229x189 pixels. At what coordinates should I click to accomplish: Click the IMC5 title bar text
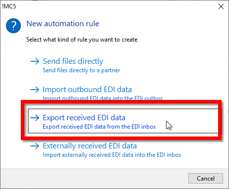coord(9,6)
